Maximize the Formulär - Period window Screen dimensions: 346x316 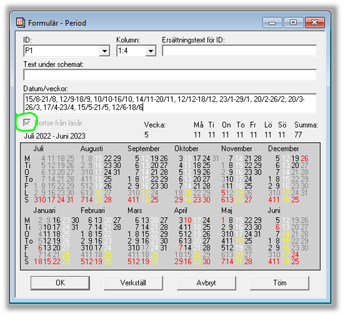[293, 23]
